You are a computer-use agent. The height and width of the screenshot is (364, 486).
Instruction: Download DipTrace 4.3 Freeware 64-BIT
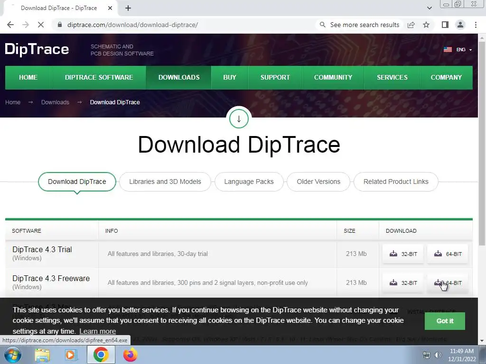point(448,283)
